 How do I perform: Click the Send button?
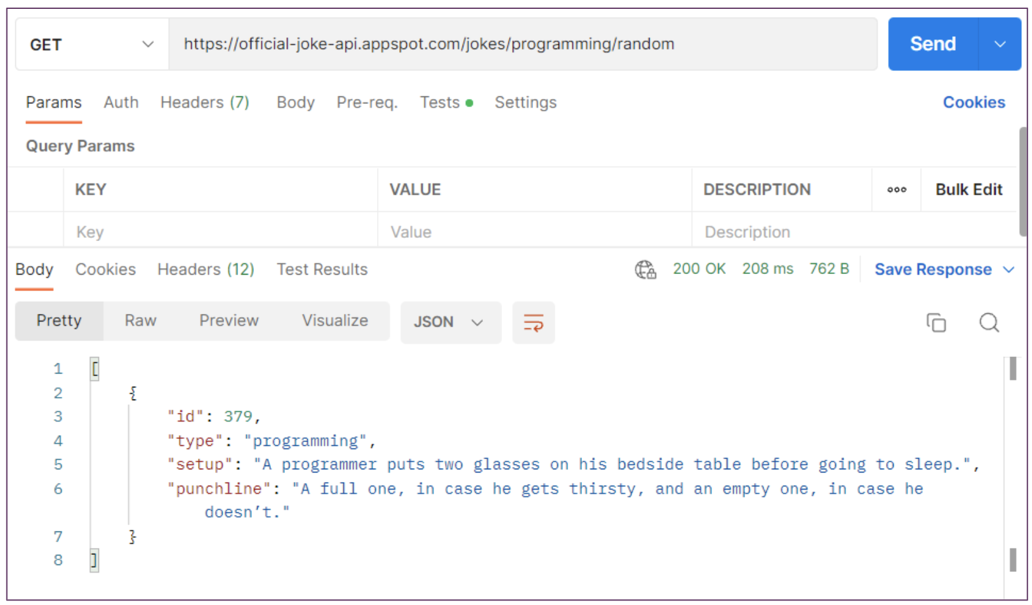pyautogui.click(x=933, y=44)
